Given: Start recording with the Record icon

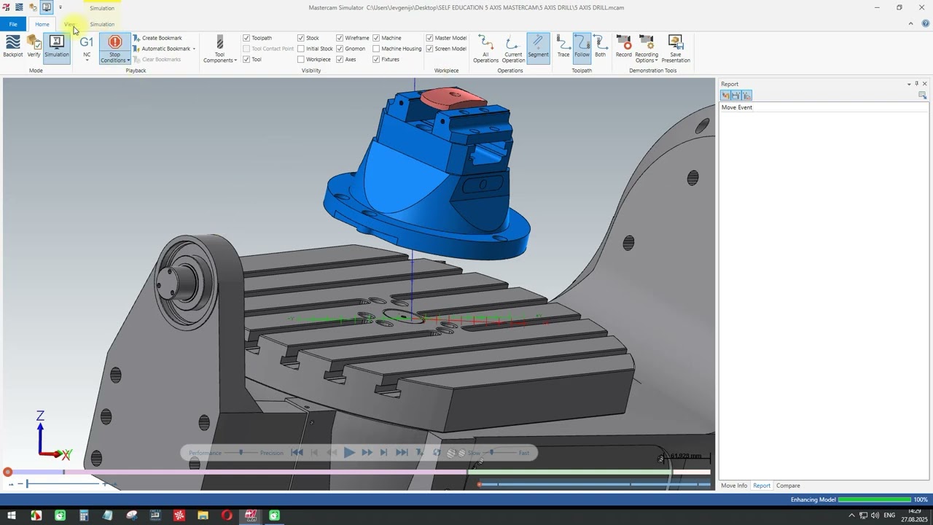Looking at the screenshot, I should pyautogui.click(x=624, y=47).
